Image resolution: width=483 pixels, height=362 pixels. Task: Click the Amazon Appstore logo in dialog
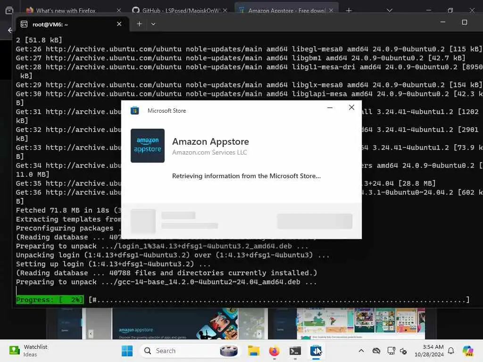tap(148, 145)
